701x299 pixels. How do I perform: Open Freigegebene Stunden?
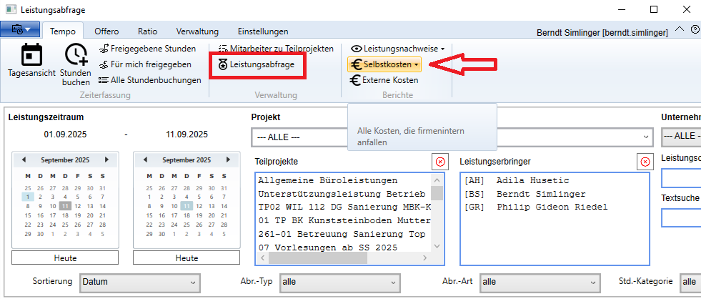[x=147, y=49]
